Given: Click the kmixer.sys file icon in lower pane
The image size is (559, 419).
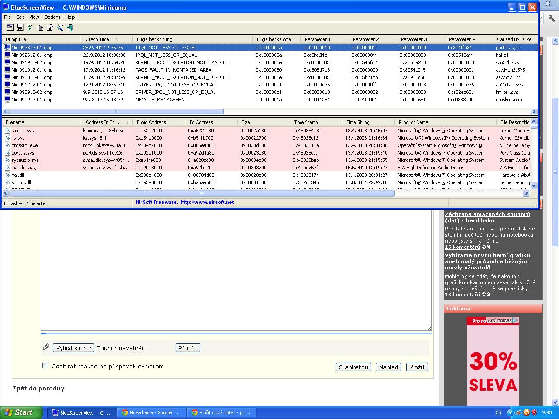Looking at the screenshot, I should pos(8,131).
